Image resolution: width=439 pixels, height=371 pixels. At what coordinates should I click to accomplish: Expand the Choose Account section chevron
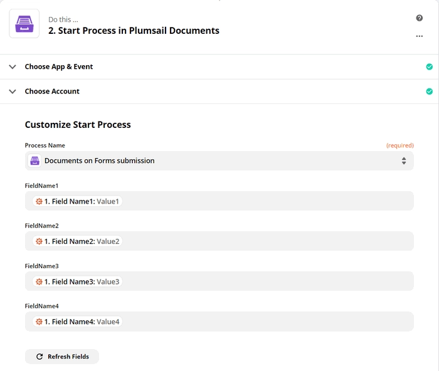(13, 91)
